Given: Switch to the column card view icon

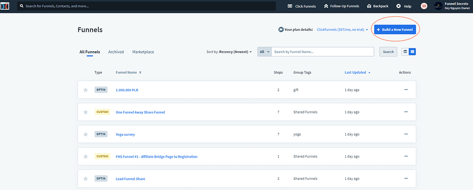Looking at the screenshot, I should point(405,52).
